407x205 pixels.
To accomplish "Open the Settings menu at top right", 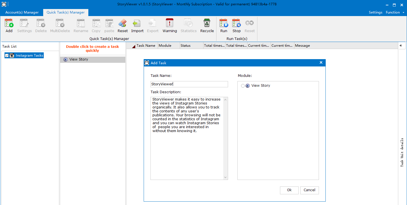I will tap(376, 12).
